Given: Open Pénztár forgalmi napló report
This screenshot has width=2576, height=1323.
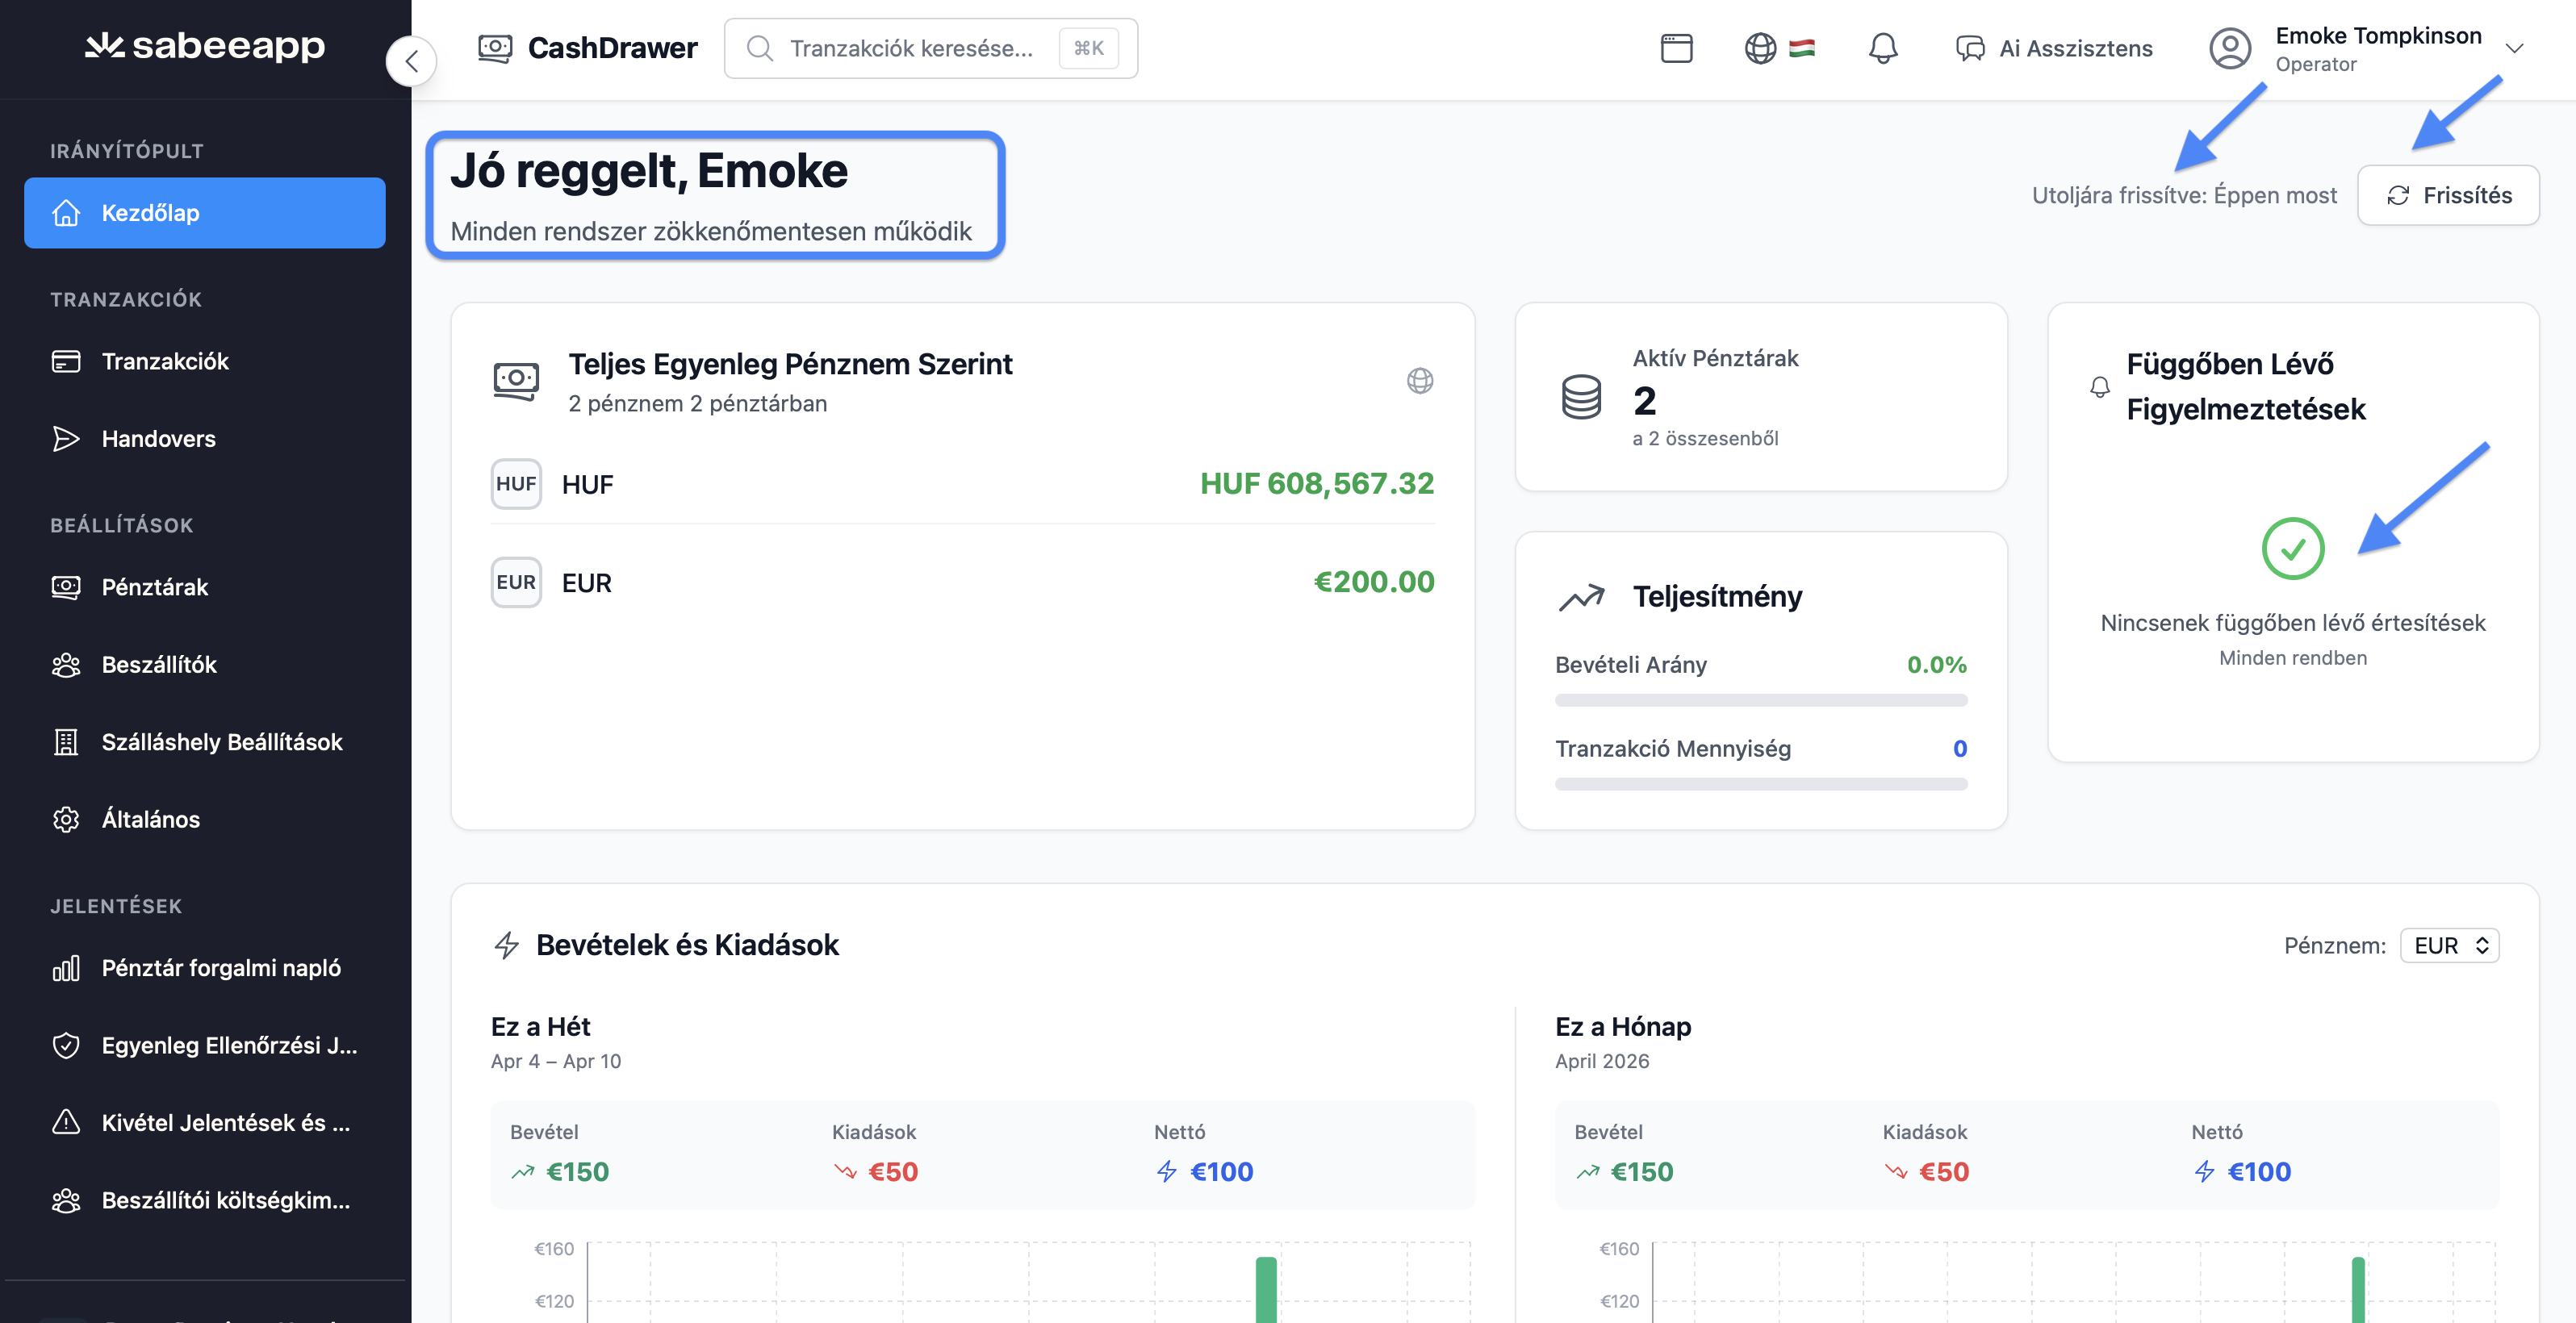Looking at the screenshot, I should pyautogui.click(x=221, y=968).
